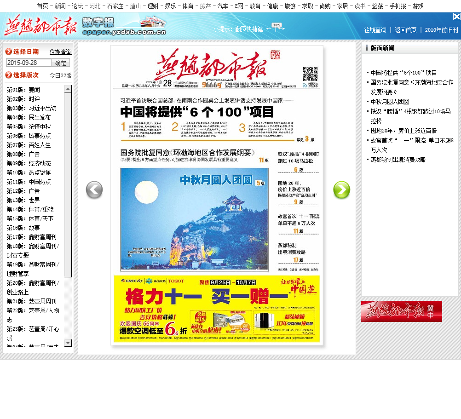The height and width of the screenshot is (419, 461).
Task: Open article 燕都秘制出境消费攻略 in the news list
Action: 398,160
